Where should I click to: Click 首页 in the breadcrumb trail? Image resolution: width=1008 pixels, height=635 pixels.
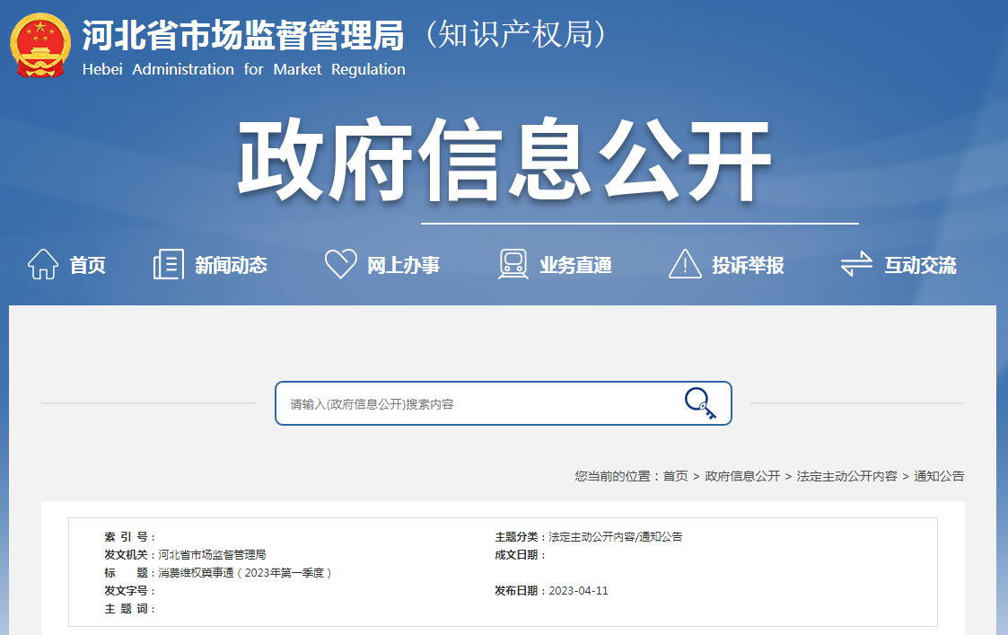tap(675, 476)
